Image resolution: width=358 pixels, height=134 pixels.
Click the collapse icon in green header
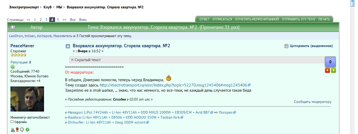(x=13, y=27)
